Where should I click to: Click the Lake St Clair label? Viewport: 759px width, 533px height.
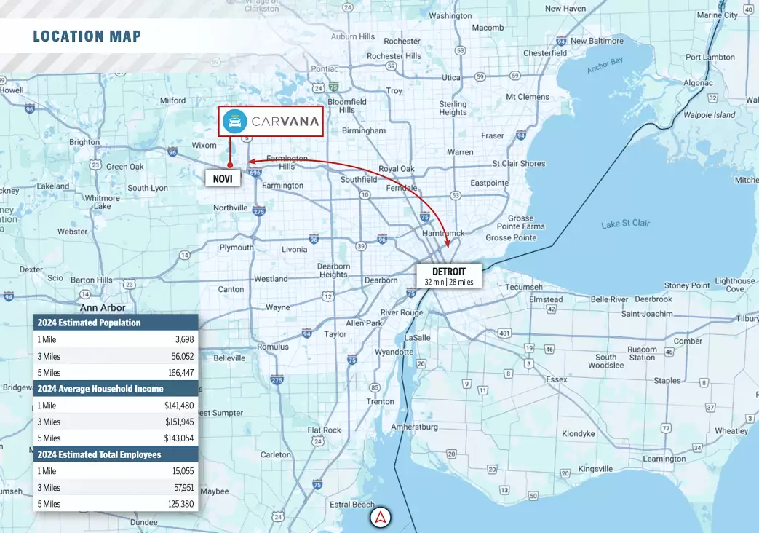(x=625, y=224)
